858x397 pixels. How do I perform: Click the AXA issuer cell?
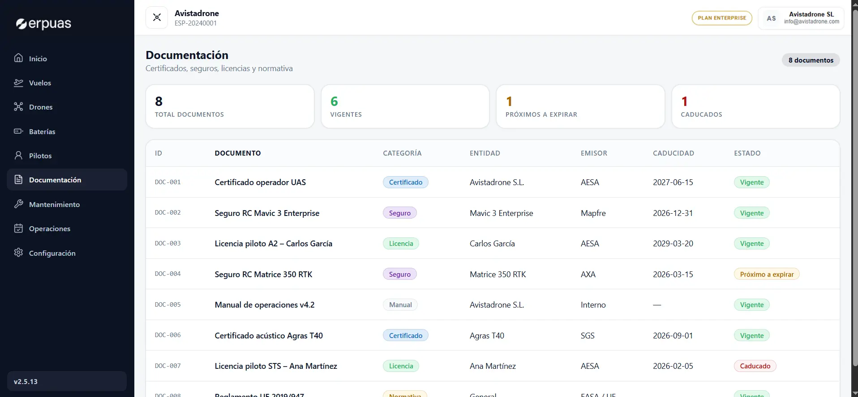pyautogui.click(x=588, y=274)
